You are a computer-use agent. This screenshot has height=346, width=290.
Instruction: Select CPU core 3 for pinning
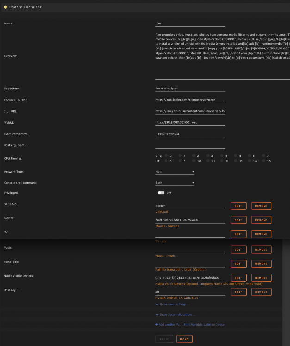coord(208,155)
